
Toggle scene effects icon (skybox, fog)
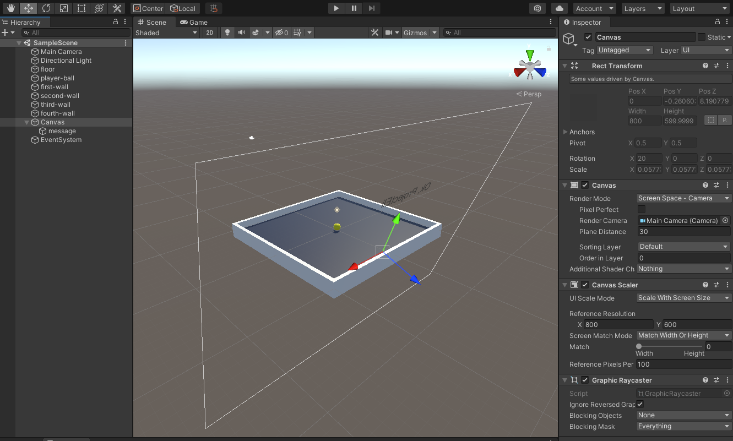(x=256, y=32)
